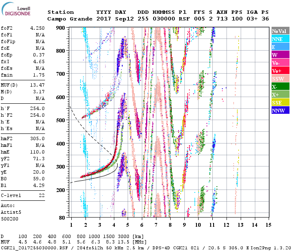Click the 80 km height axis label

pos(62,218)
